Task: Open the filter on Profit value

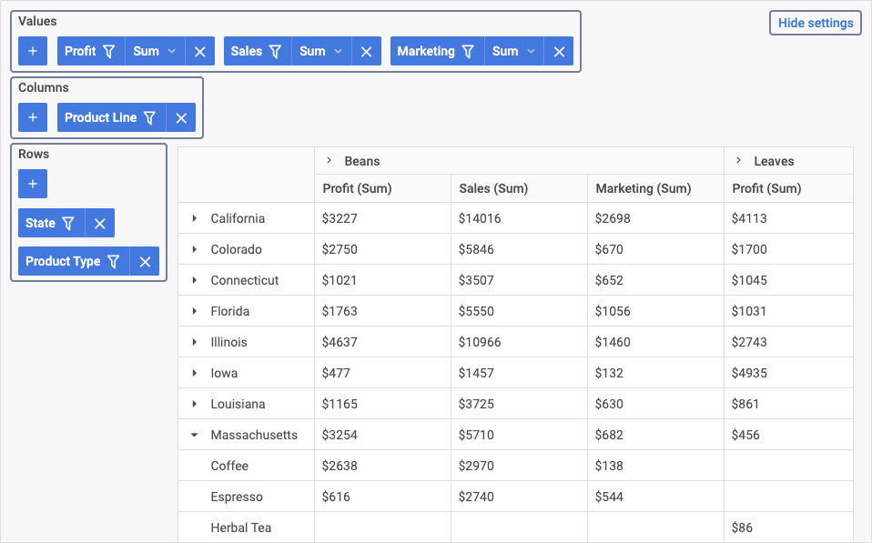Action: pyautogui.click(x=109, y=52)
